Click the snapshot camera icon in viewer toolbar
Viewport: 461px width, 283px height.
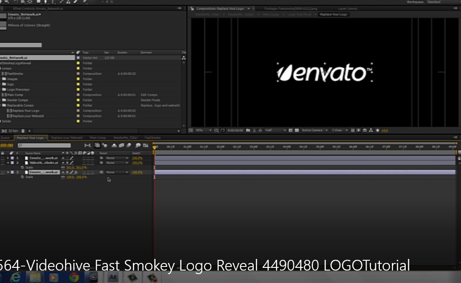tap(248, 130)
